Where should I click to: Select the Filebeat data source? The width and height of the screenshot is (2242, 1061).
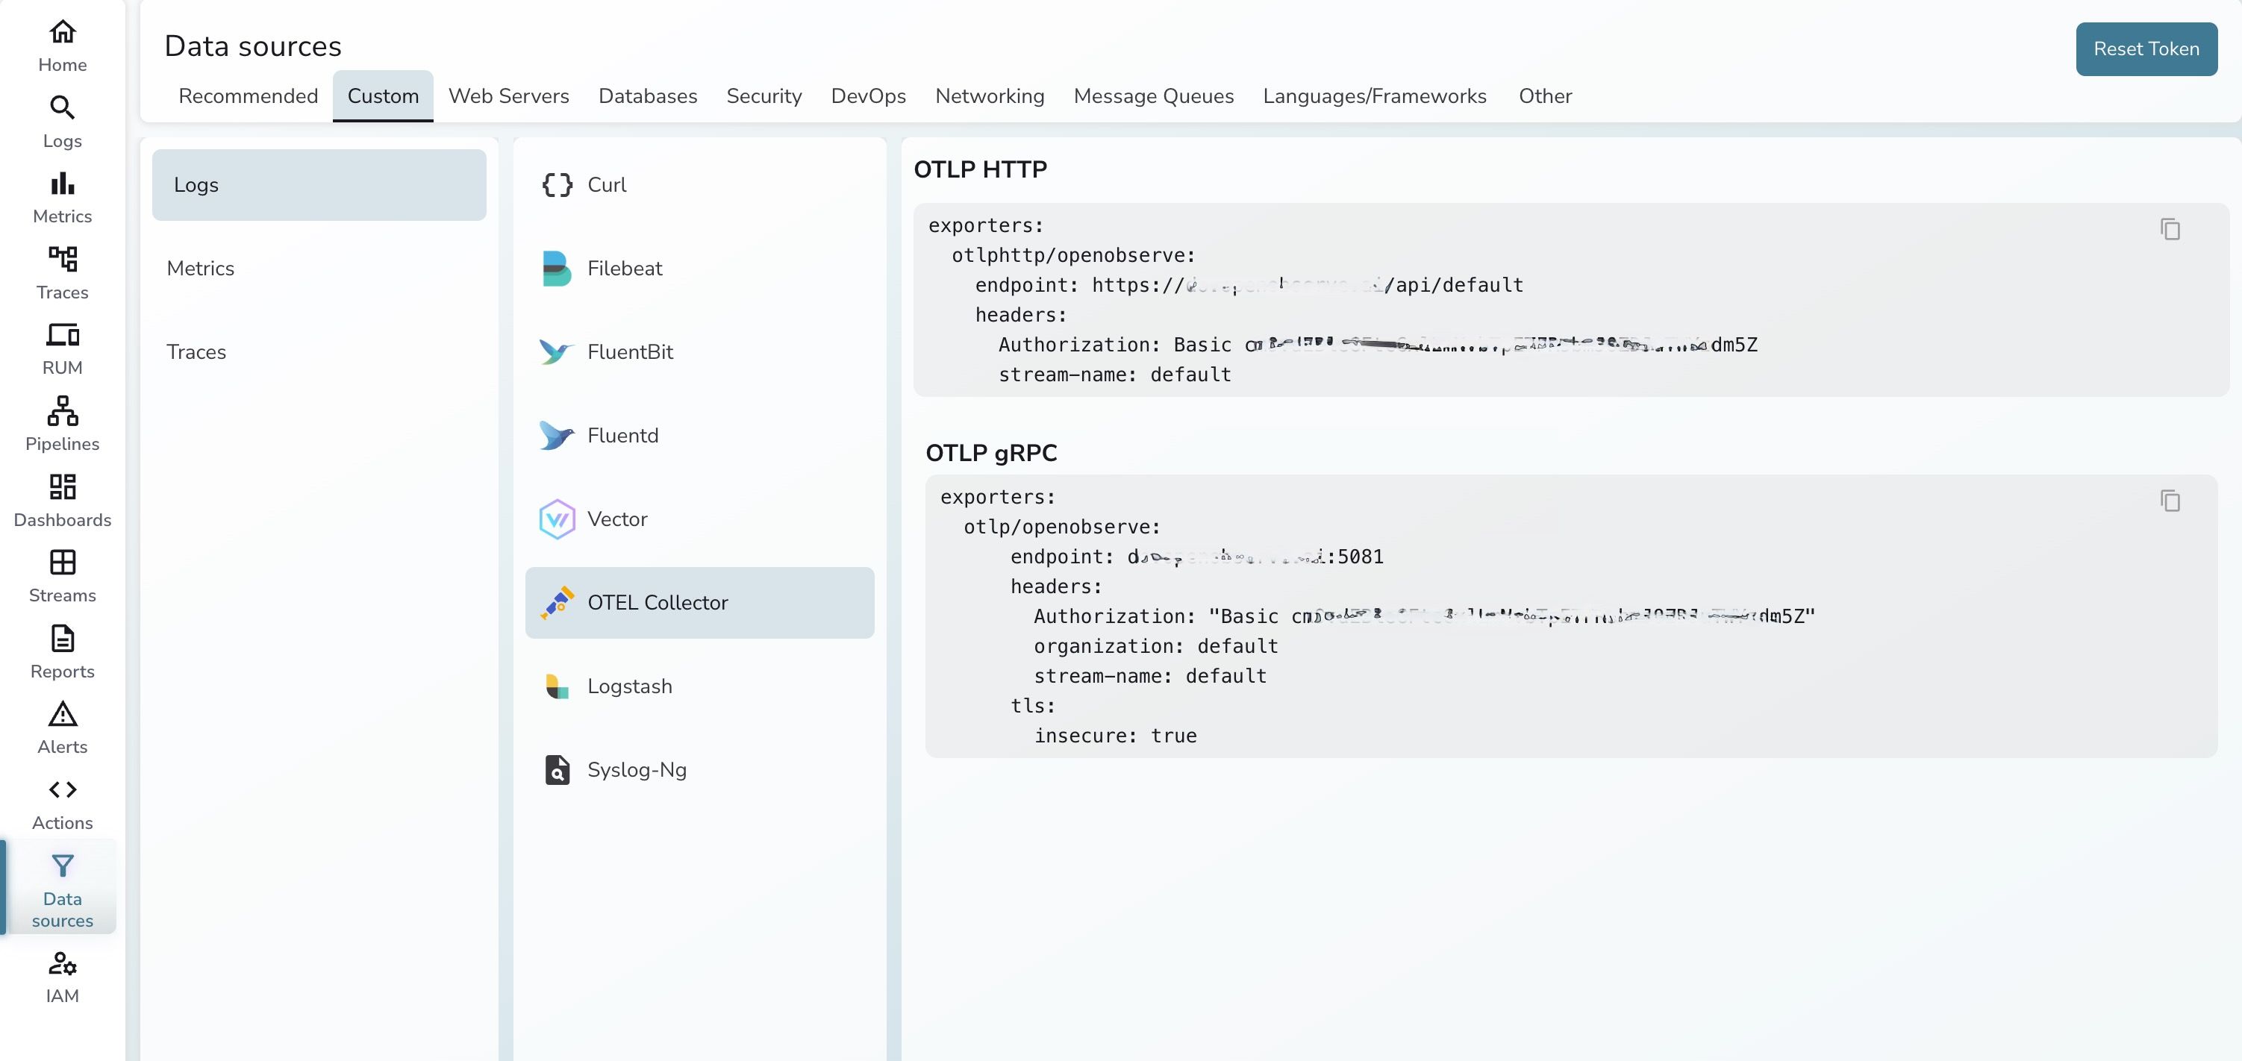point(623,268)
